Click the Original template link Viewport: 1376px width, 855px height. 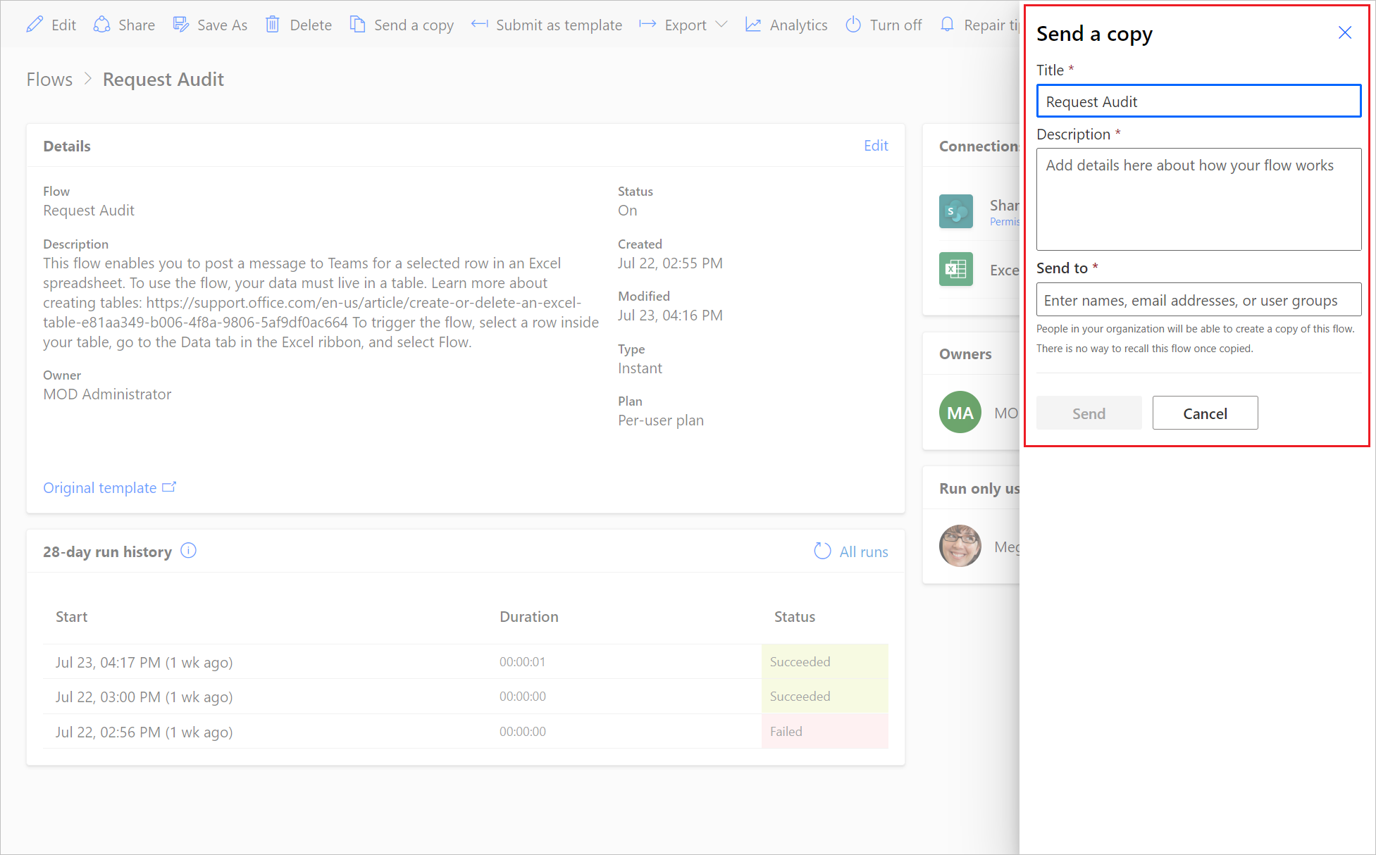[x=111, y=487]
